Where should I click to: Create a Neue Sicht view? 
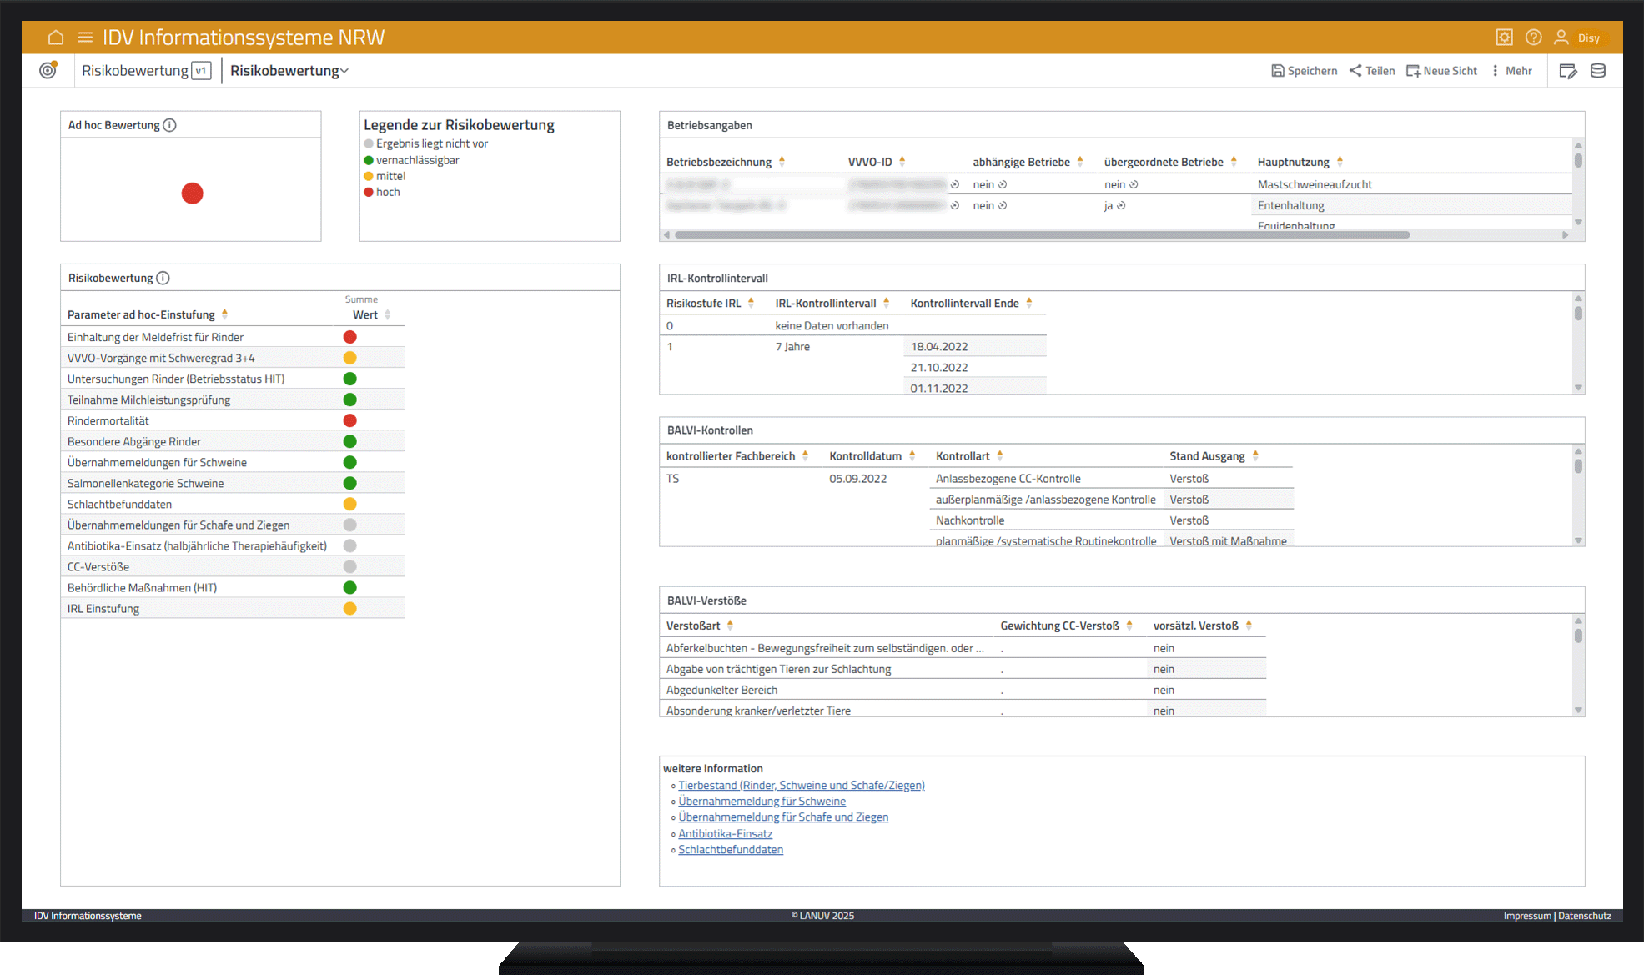pyautogui.click(x=1441, y=71)
